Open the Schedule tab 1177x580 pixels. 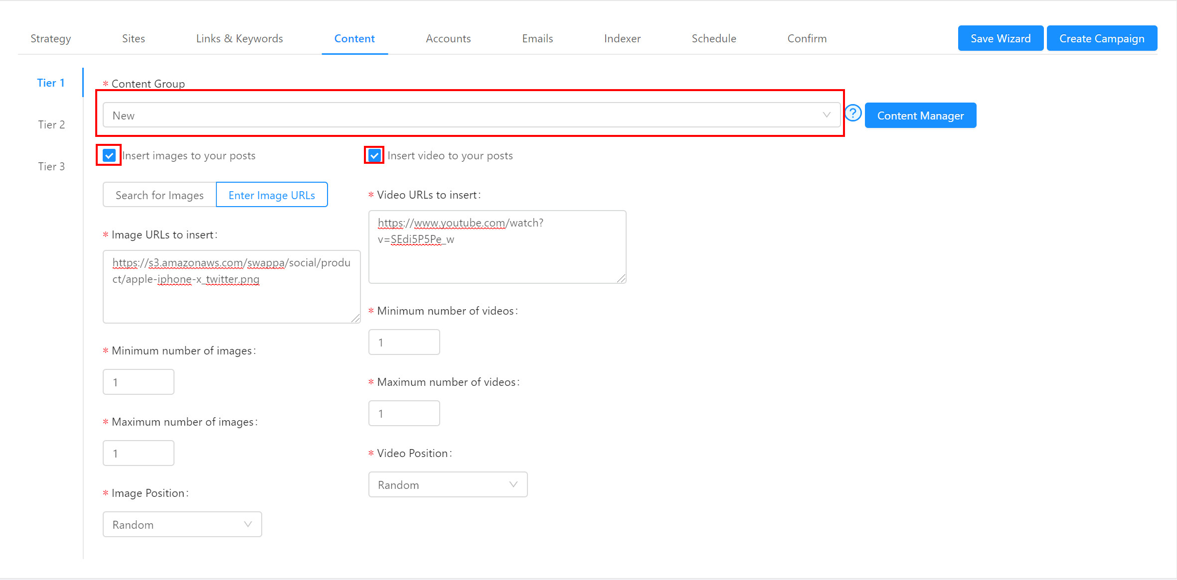click(x=713, y=39)
